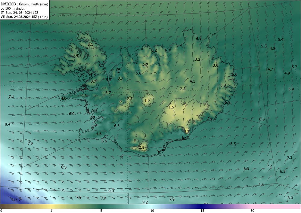This screenshot has width=301, height=213.
Task: Click the legend label 5
Action: [x=101, y=211]
